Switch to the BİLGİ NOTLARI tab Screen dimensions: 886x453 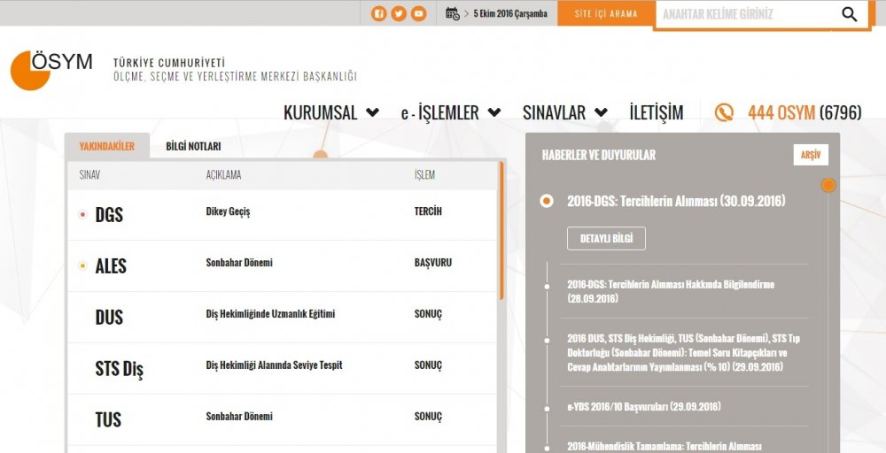193,146
